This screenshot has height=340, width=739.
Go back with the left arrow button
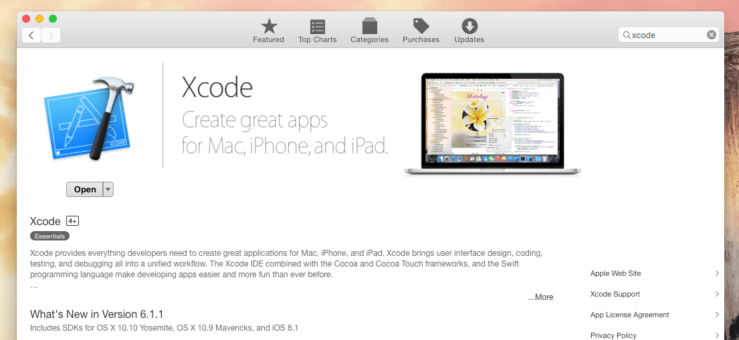[31, 35]
